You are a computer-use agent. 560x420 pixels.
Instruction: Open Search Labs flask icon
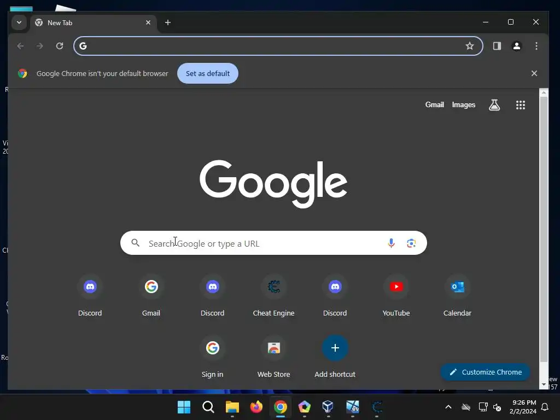(x=494, y=104)
